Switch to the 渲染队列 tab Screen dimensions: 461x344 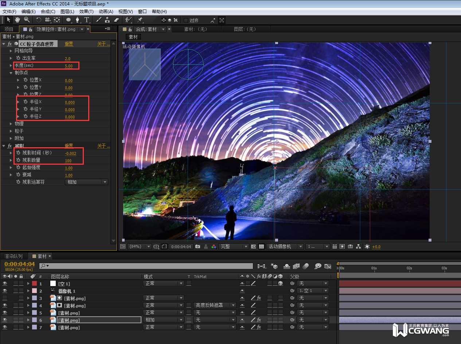pyautogui.click(x=13, y=256)
